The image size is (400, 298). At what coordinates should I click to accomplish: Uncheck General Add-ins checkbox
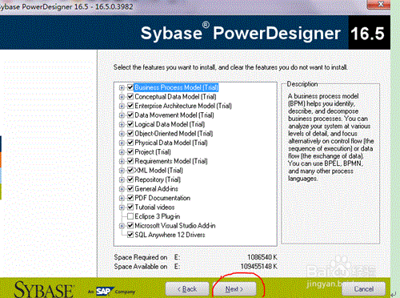(x=130, y=188)
